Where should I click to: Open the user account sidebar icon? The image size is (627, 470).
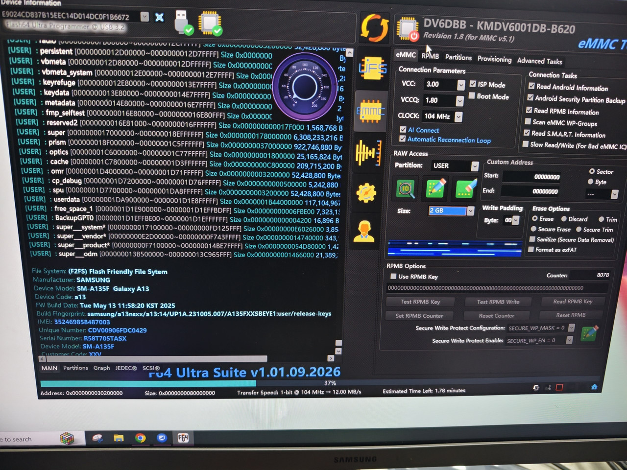point(364,231)
